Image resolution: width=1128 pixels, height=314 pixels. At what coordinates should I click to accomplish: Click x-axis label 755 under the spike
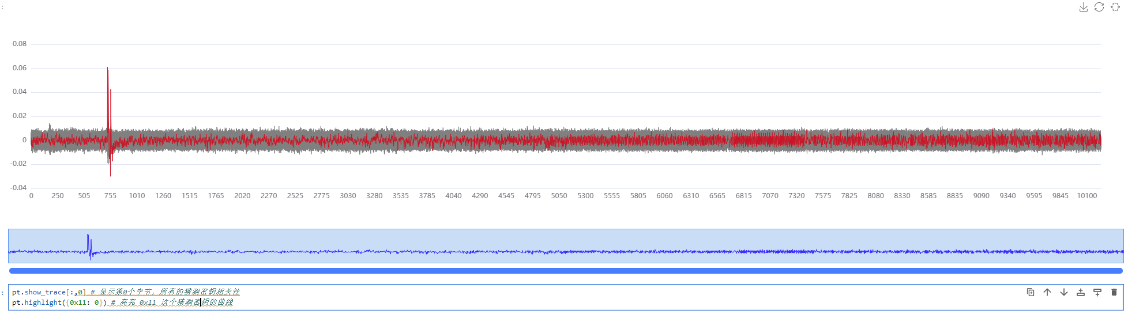[110, 196]
